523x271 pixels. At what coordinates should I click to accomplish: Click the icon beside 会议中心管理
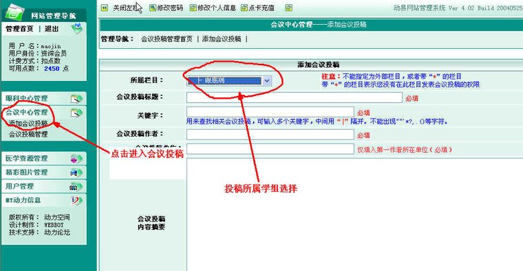[76, 113]
